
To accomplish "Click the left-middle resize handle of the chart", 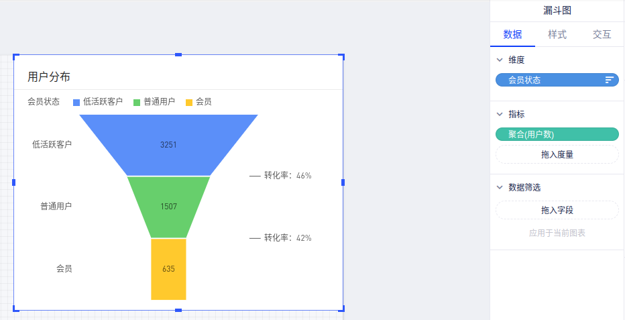I will (x=14, y=182).
